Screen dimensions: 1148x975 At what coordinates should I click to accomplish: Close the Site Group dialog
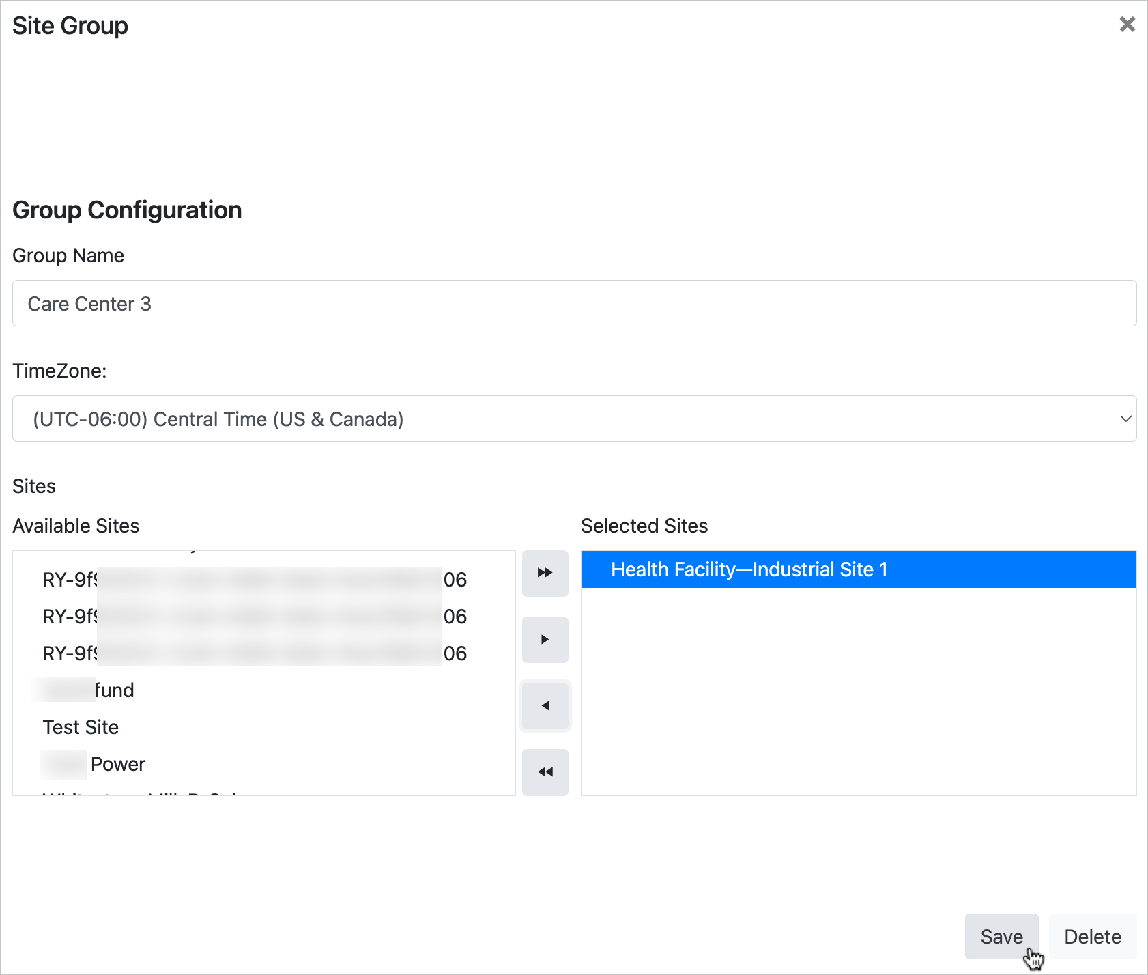[x=1127, y=25]
